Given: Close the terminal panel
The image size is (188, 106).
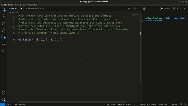Looking at the screenshot, I should (185, 9).
